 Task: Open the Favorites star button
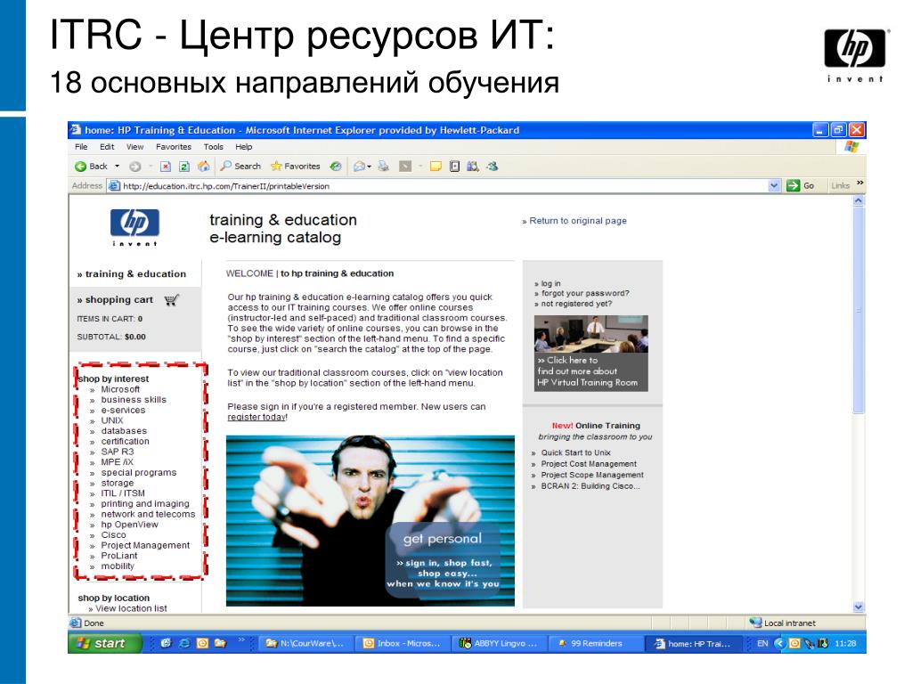click(296, 167)
